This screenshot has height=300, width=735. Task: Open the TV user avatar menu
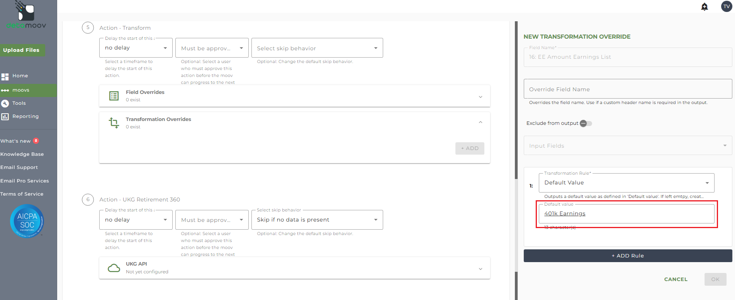[x=727, y=6]
